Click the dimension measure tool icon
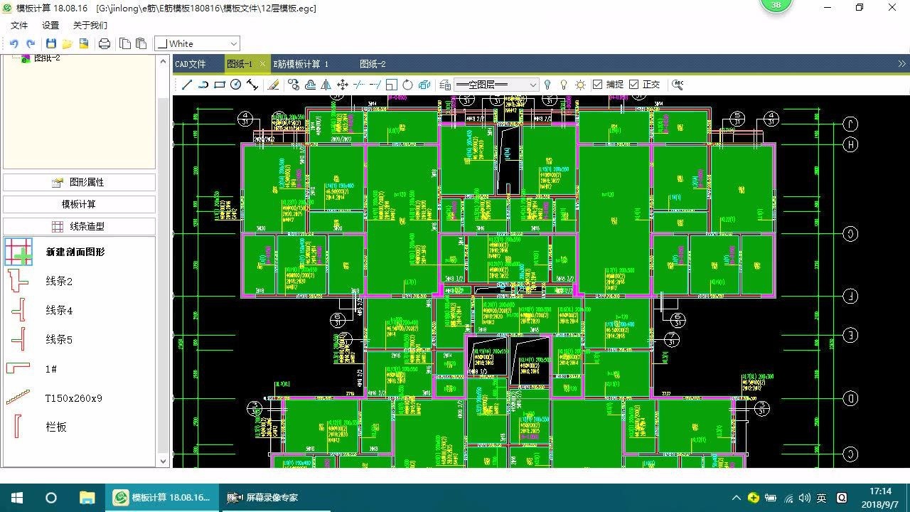The height and width of the screenshot is (512, 910). tap(252, 85)
